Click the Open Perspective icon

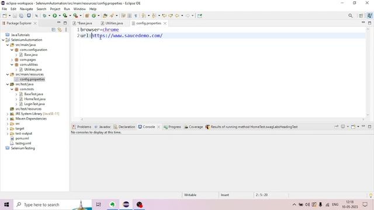[x=361, y=16]
